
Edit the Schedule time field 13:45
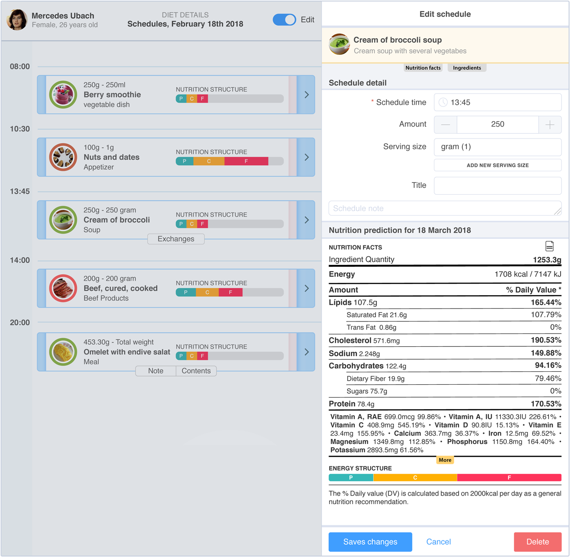498,102
